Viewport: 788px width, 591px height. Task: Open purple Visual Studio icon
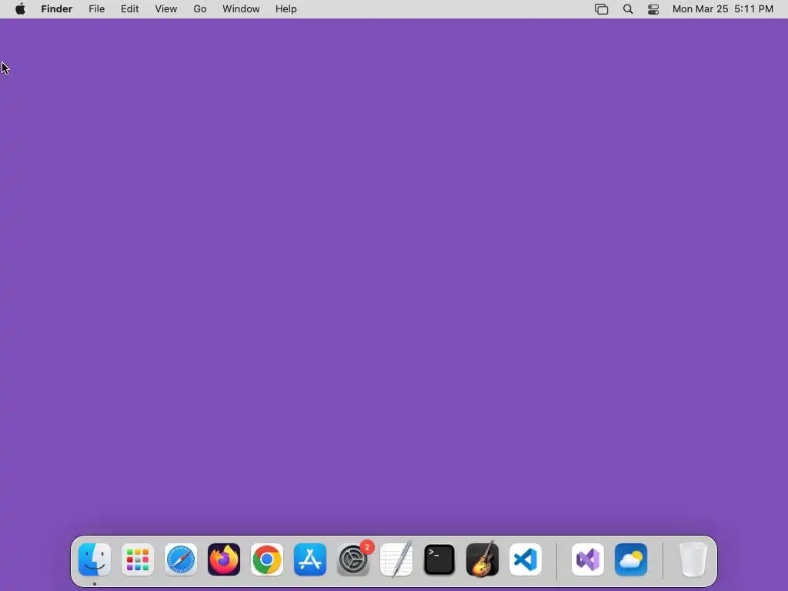click(x=588, y=559)
